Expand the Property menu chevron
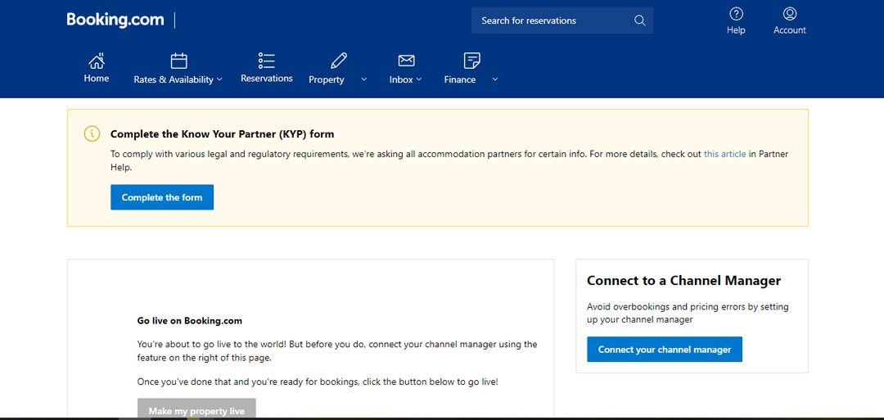 [363, 79]
